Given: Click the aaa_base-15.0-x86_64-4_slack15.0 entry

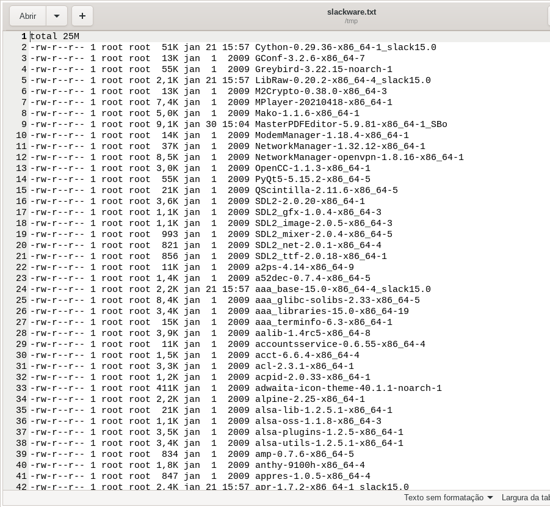Looking at the screenshot, I should (342, 290).
